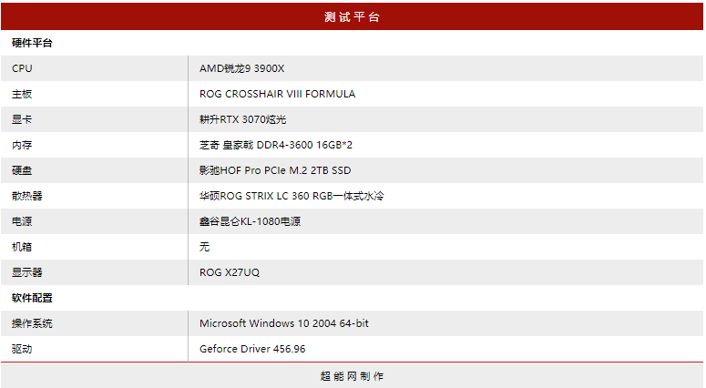Click the 主板 row label
Screen dimensions: 706x388
22,94
